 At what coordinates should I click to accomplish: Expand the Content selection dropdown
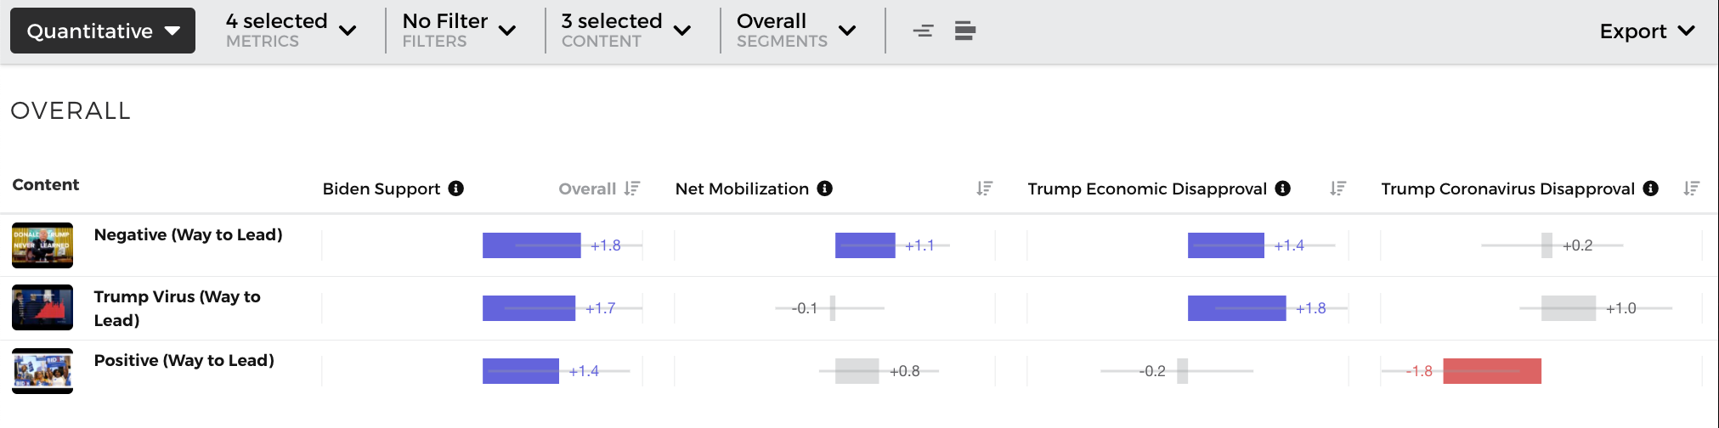[x=625, y=31]
